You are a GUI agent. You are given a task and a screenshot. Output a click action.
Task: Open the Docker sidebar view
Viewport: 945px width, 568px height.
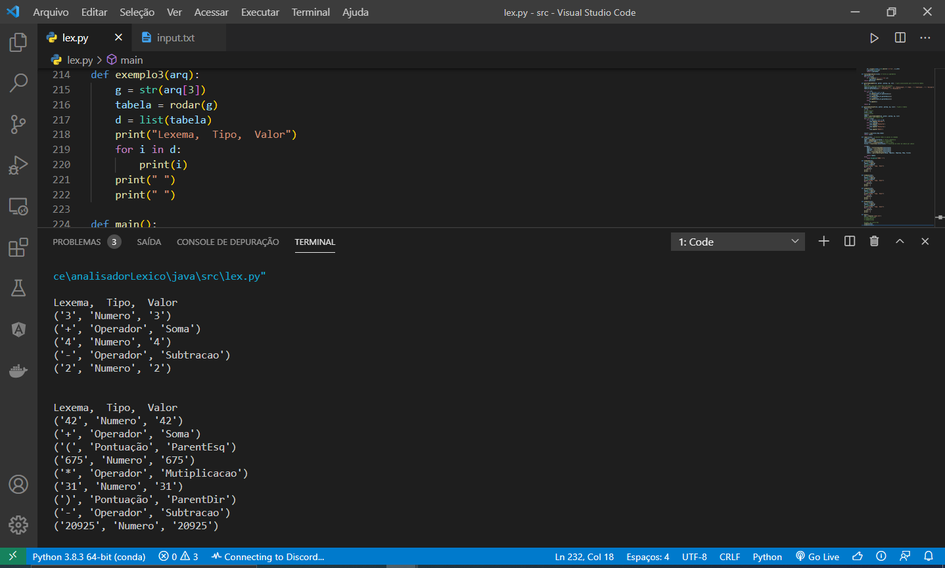pos(18,370)
